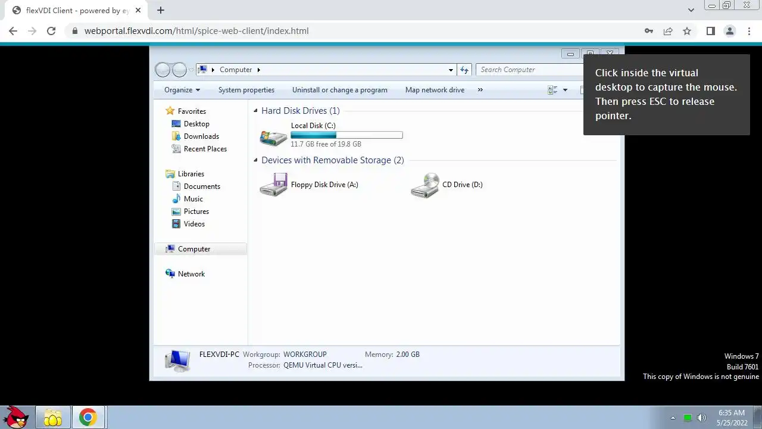
Task: Click the QEMU Virtual CPU processor text
Action: tap(323, 365)
